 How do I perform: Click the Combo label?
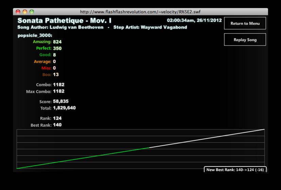pos(44,84)
